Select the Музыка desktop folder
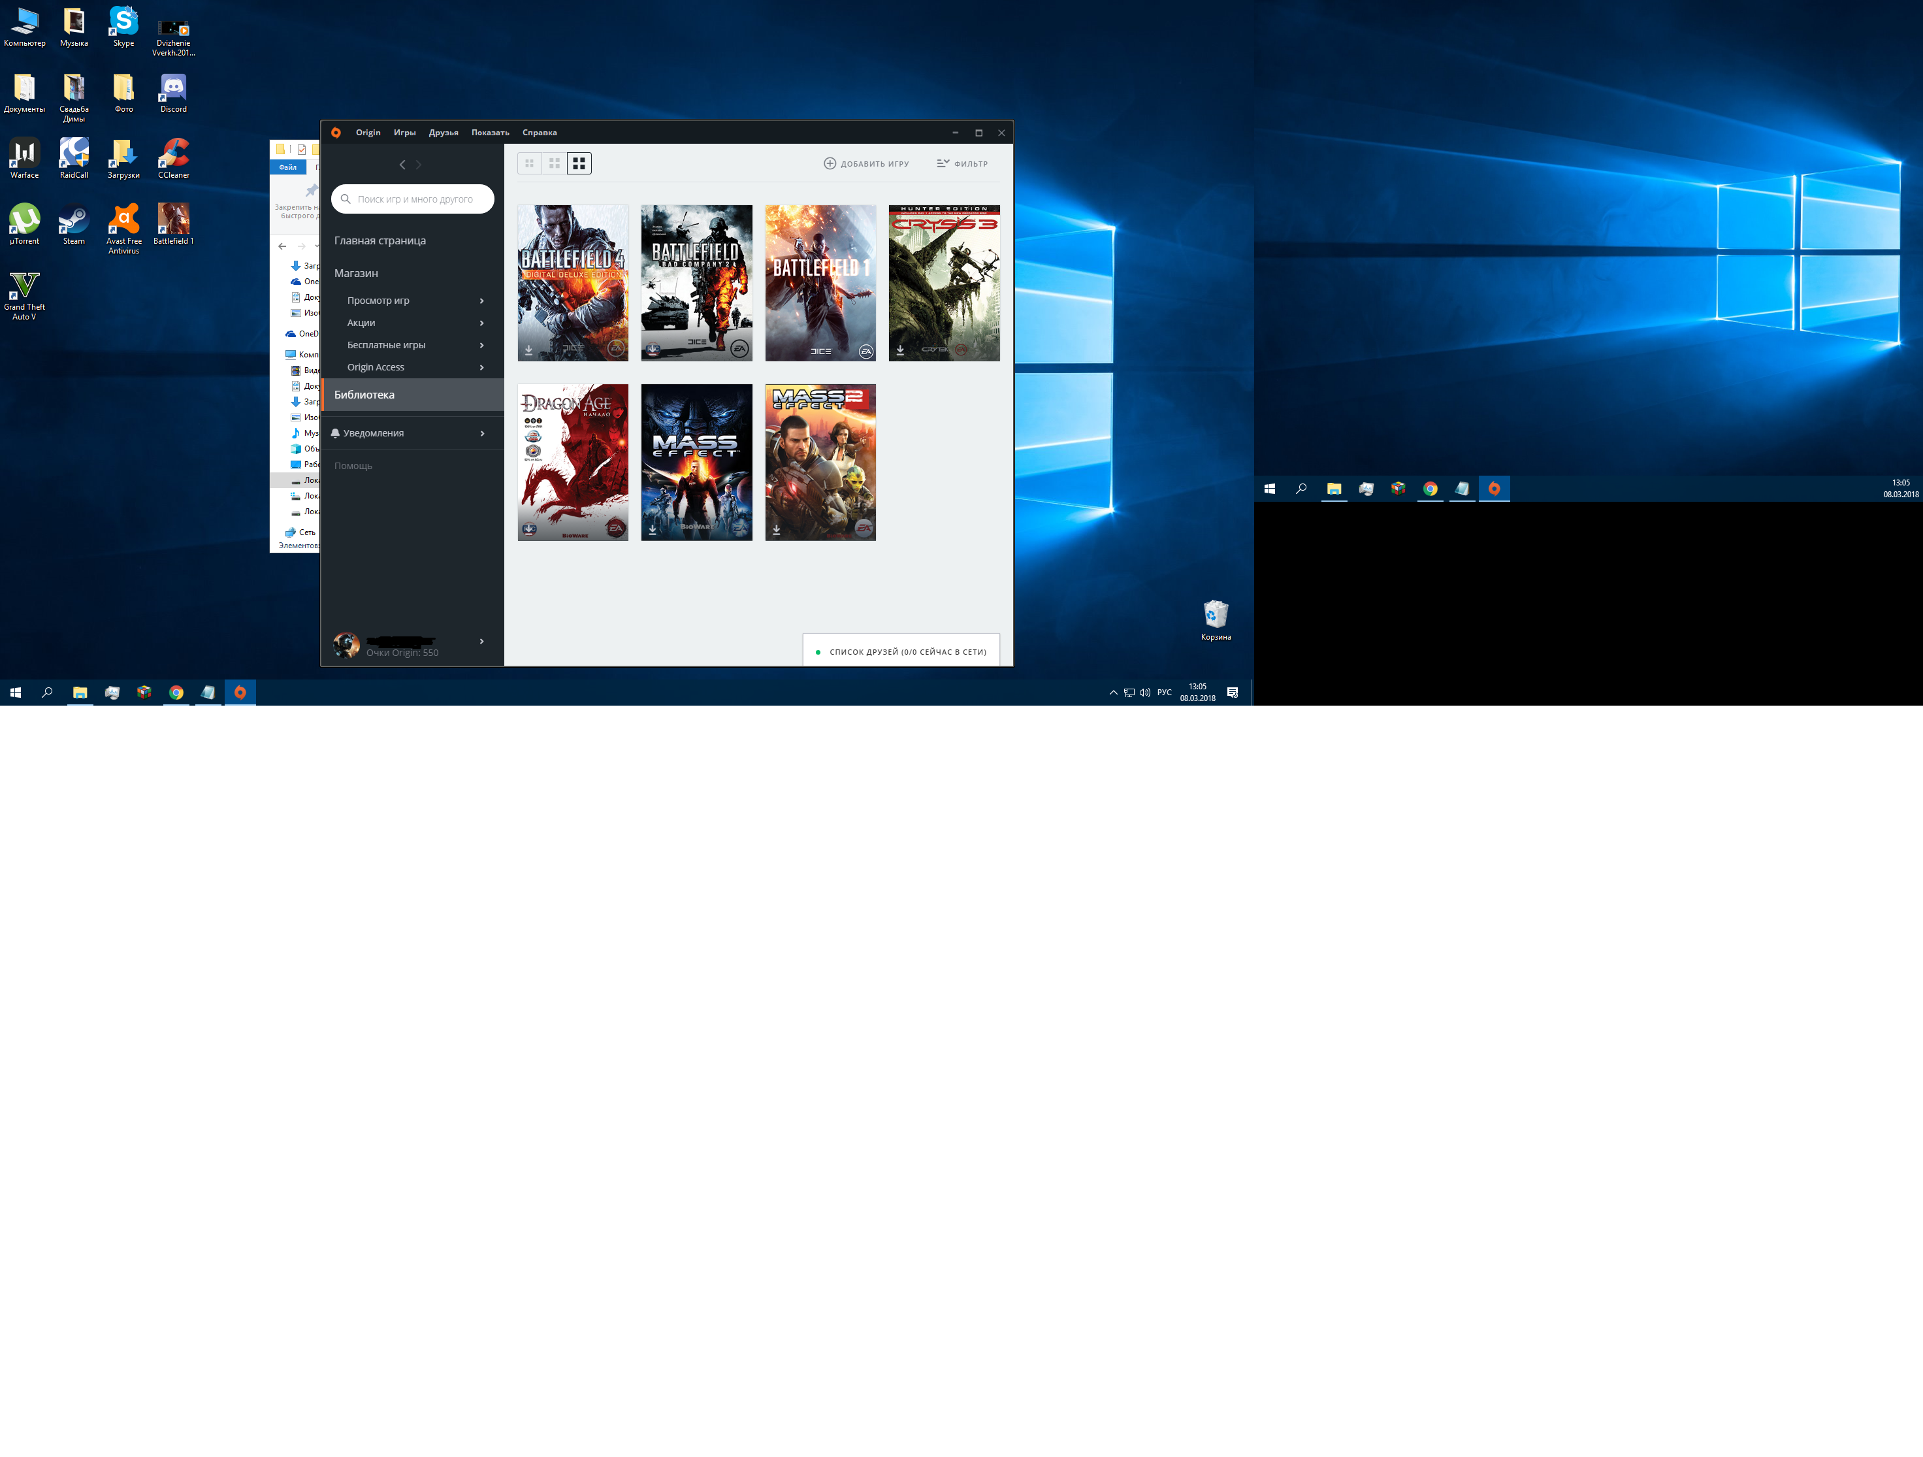The width and height of the screenshot is (1923, 1457). click(74, 26)
